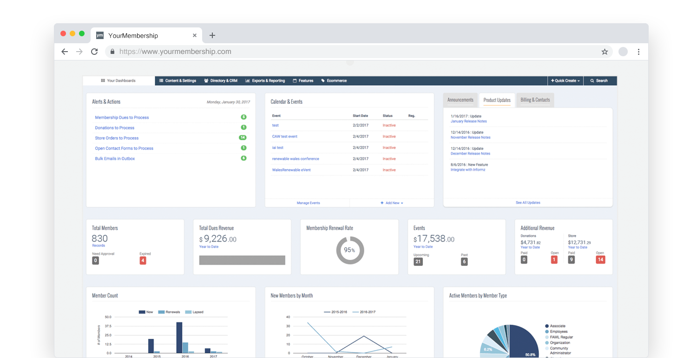Click the Search button in navbar

point(599,80)
